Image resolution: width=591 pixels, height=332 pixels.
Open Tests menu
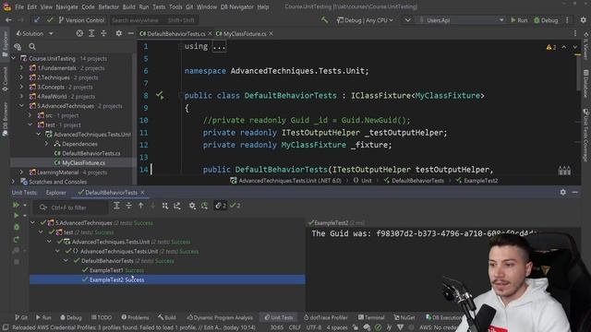(x=159, y=6)
